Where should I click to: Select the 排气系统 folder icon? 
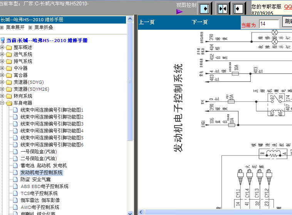9,61
